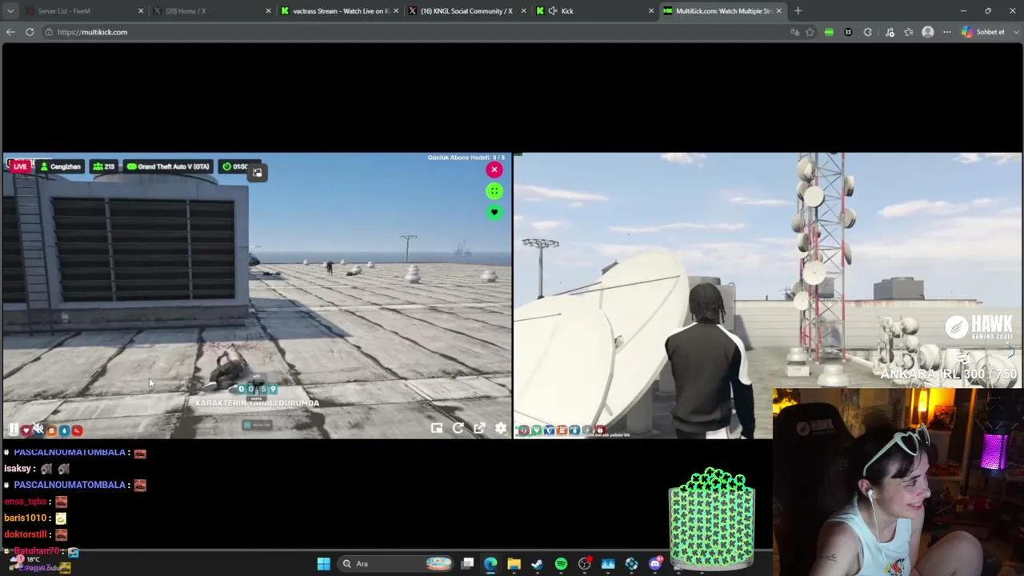Unmute the left stream audio
The height and width of the screenshot is (576, 1024).
pos(38,430)
